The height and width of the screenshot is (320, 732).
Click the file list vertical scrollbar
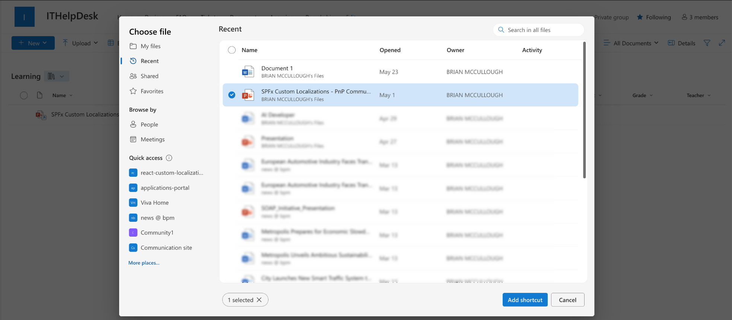[x=584, y=110]
